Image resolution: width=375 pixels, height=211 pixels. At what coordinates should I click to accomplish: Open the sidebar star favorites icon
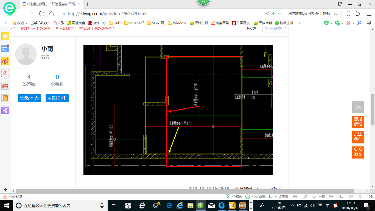tap(5, 36)
